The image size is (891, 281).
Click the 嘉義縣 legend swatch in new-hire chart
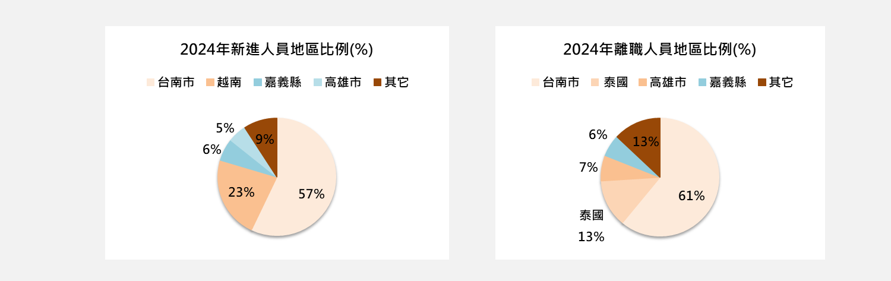click(257, 83)
